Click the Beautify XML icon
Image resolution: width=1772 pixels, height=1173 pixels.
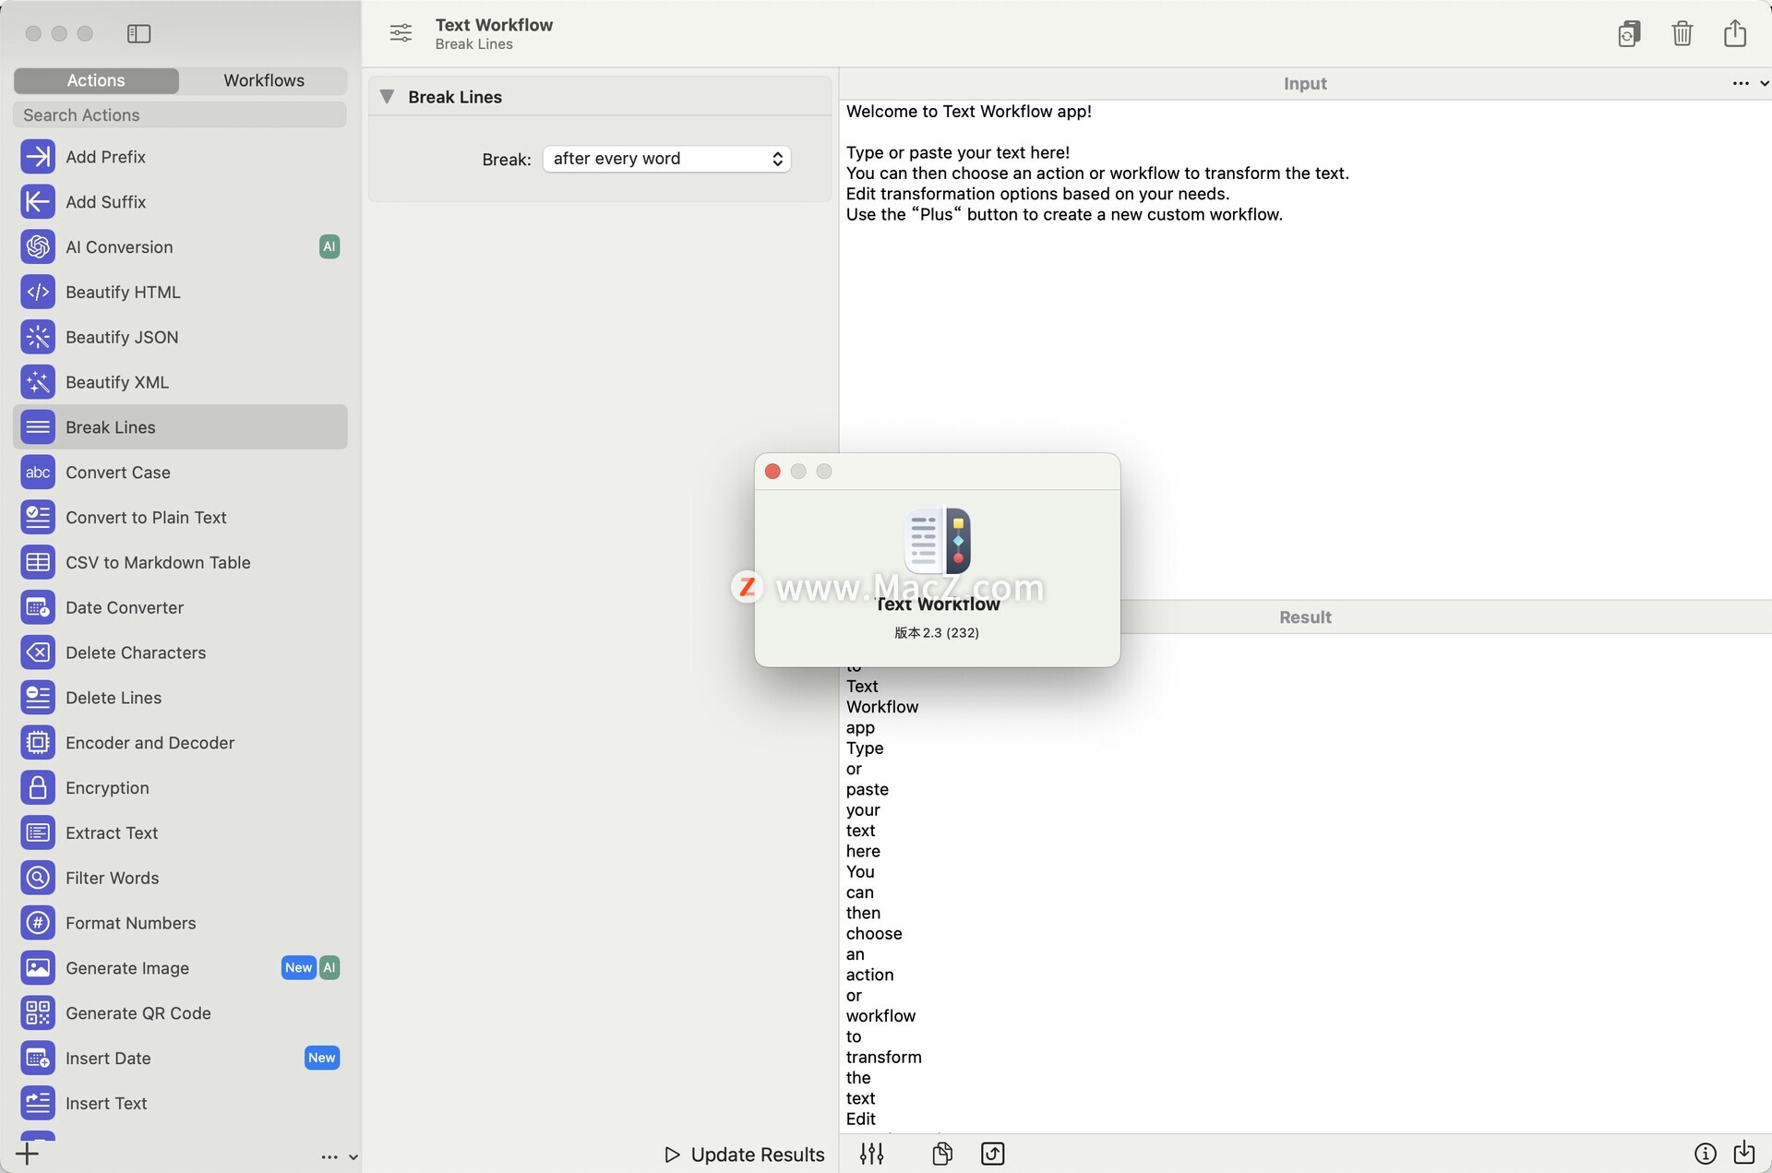[x=38, y=383]
